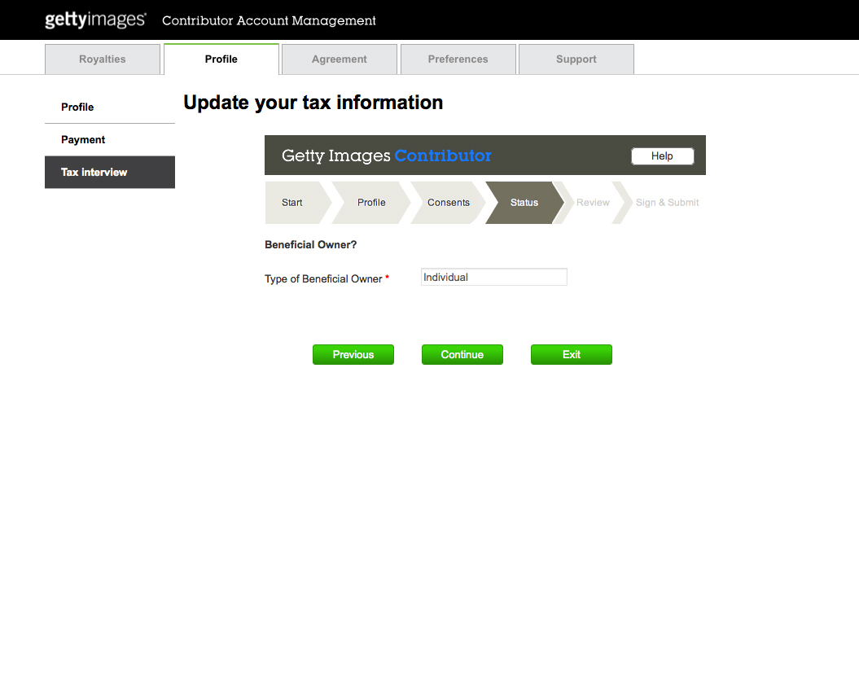Open Payment in the sidebar
The height and width of the screenshot is (688, 859).
110,140
